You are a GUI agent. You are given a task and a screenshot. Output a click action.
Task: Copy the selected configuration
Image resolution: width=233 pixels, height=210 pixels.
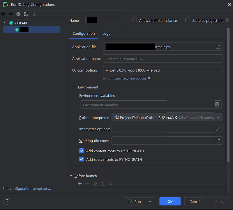click(x=18, y=14)
